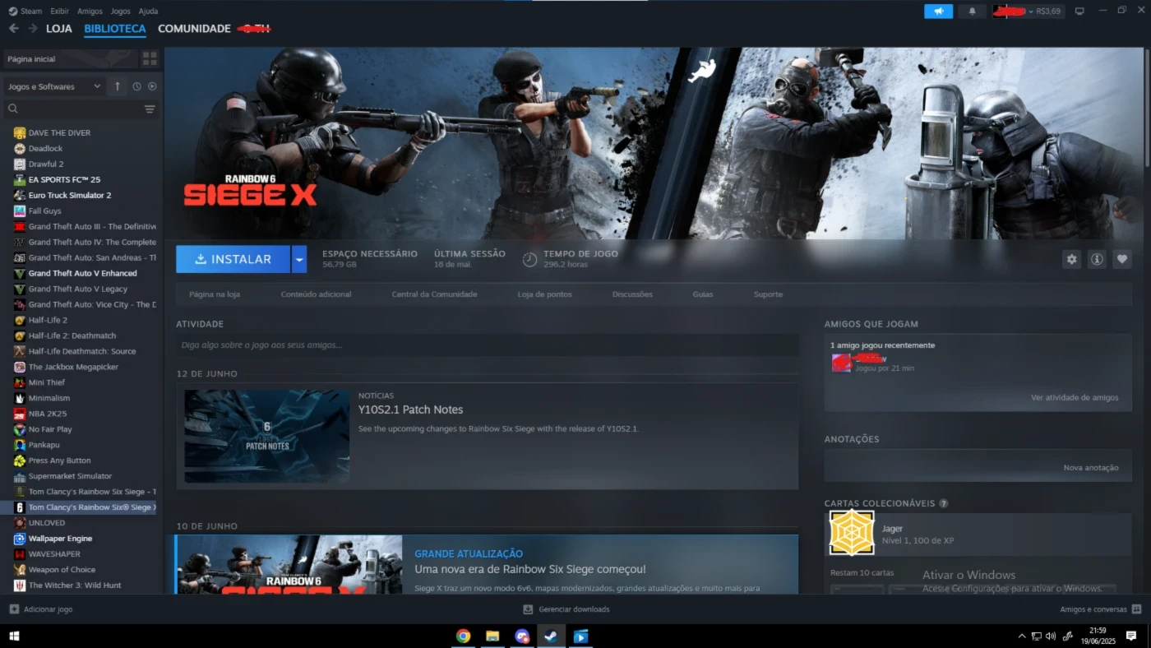Viewport: 1151px width, 648px height.
Task: Open Conteúdo adicional link
Action: click(316, 294)
